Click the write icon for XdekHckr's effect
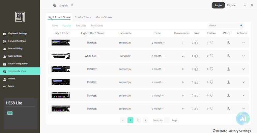This screenshot has height=133, width=257. pos(228,56)
